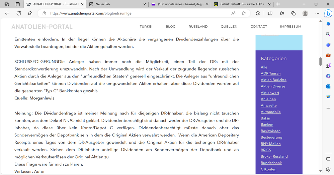This screenshot has width=334, height=175.
Task: Add a new app to the sidebar
Action: (328, 108)
